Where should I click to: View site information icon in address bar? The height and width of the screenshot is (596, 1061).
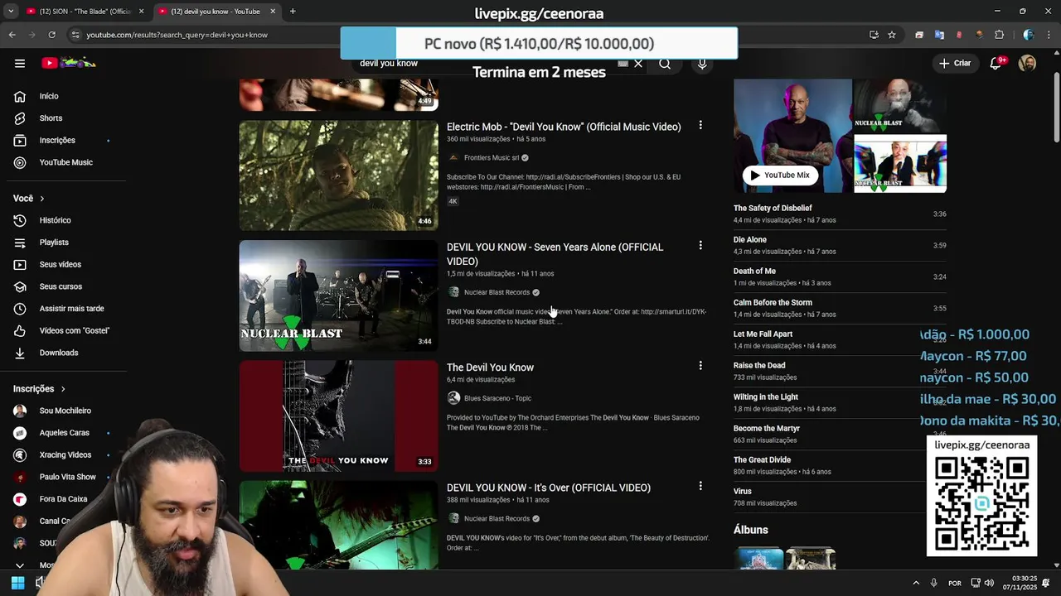[75, 35]
